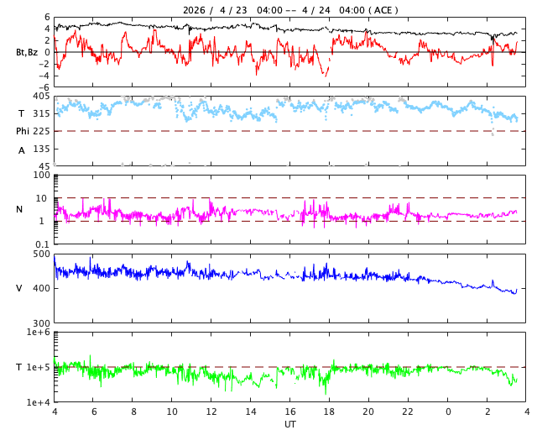
Task: Click the 1e+4 tick on temperature panel
Action: coord(38,402)
